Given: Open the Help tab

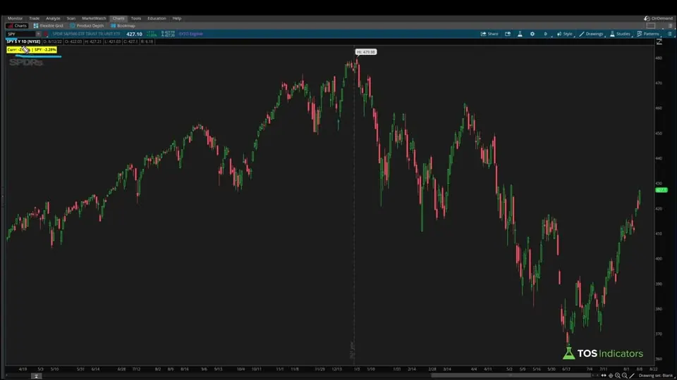Looking at the screenshot, I should [x=177, y=18].
